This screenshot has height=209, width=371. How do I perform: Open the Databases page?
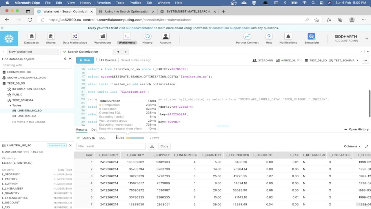tap(31, 39)
